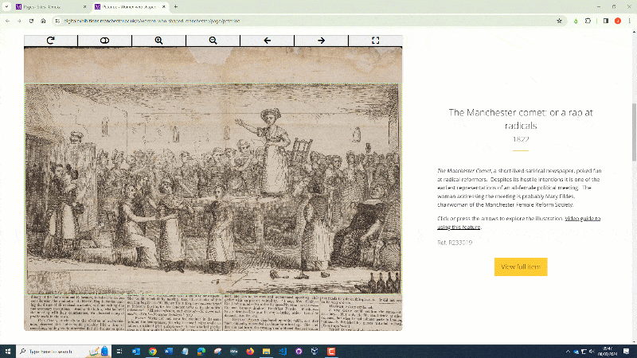Image resolution: width=637 pixels, height=358 pixels.
Task: Reload the current page
Action: point(31,21)
